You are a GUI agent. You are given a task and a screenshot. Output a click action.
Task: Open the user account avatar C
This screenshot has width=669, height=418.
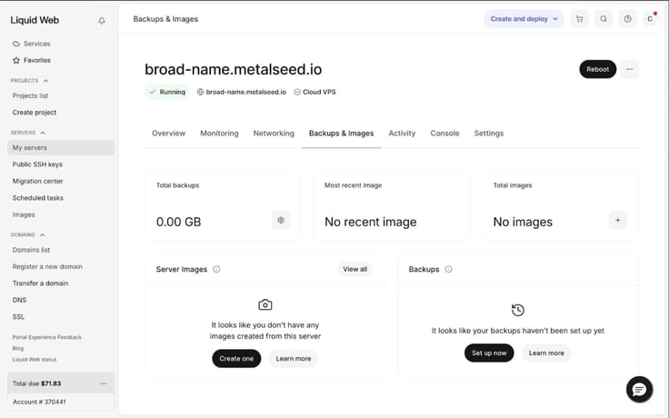pos(650,19)
